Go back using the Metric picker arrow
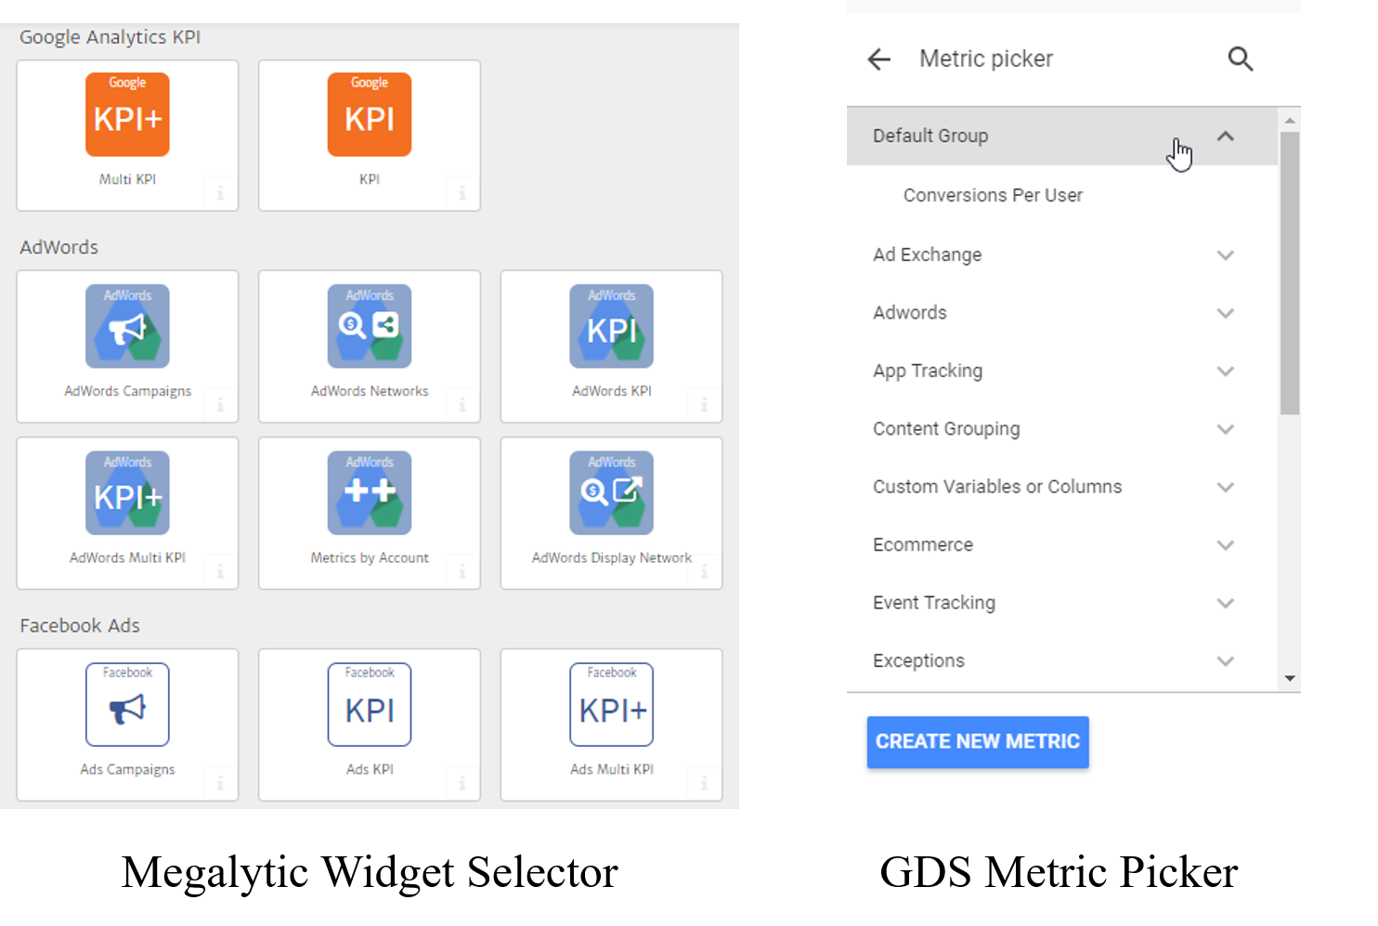This screenshot has height=926, width=1378. tap(878, 59)
